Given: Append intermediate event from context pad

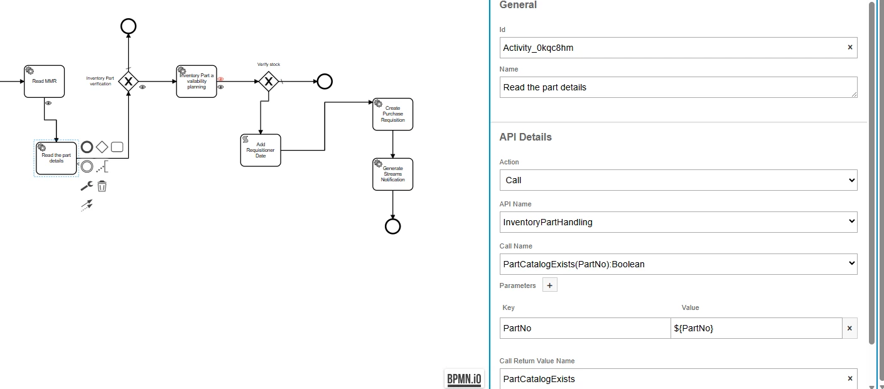Looking at the screenshot, I should [87, 166].
